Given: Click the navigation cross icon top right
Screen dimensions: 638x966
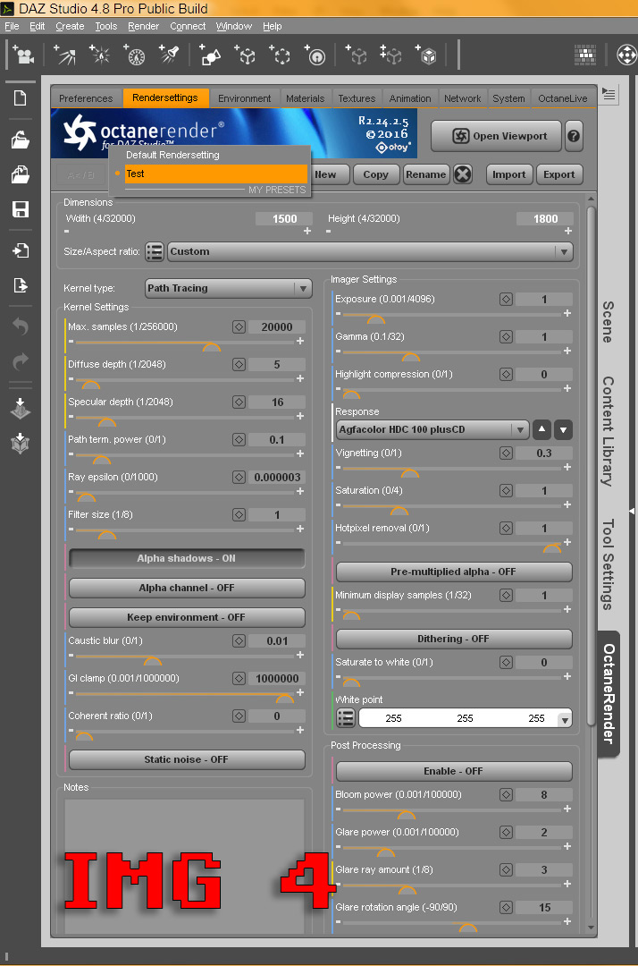Looking at the screenshot, I should (x=627, y=55).
